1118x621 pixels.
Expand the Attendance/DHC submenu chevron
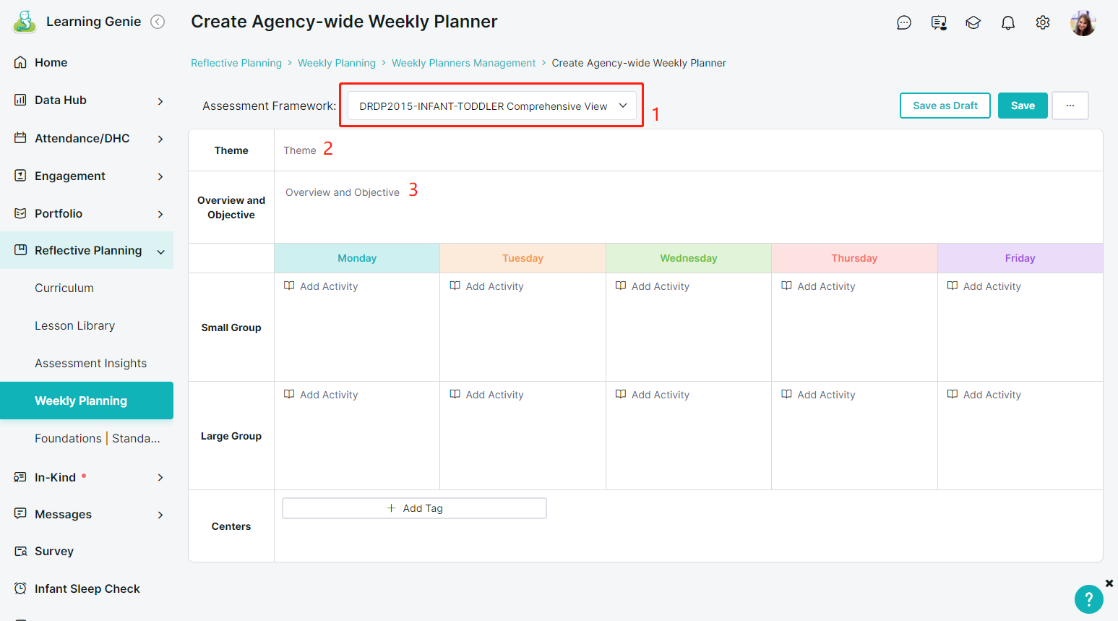point(160,139)
